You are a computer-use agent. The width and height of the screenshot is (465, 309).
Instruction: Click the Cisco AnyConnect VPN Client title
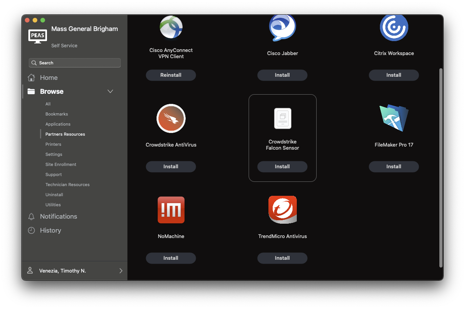tap(171, 53)
